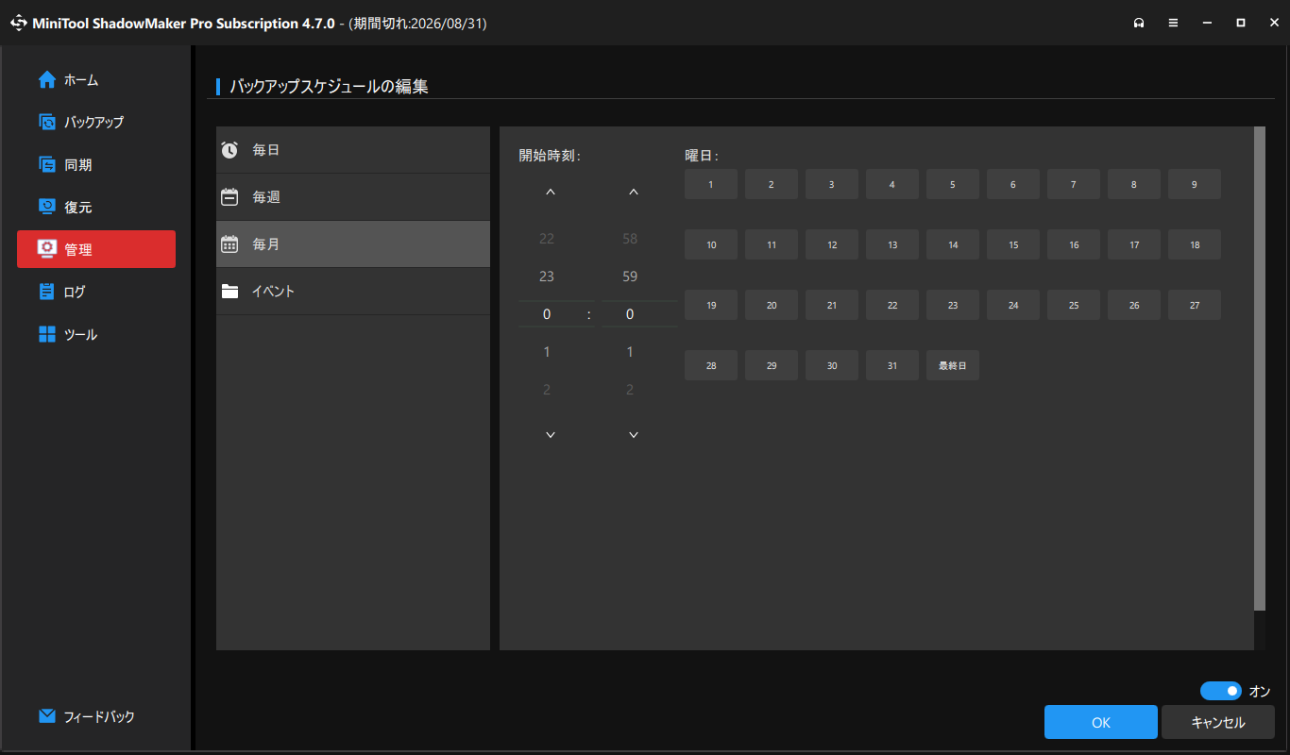Select day 3 button
The image size is (1290, 755).
pyautogui.click(x=832, y=184)
